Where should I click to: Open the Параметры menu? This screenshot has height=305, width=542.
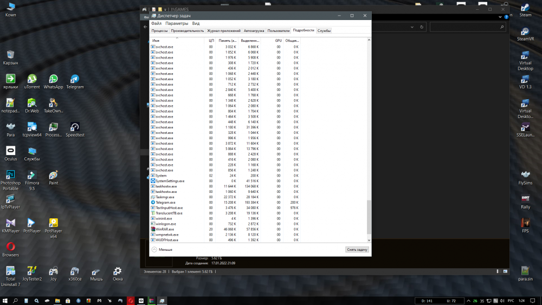177,23
